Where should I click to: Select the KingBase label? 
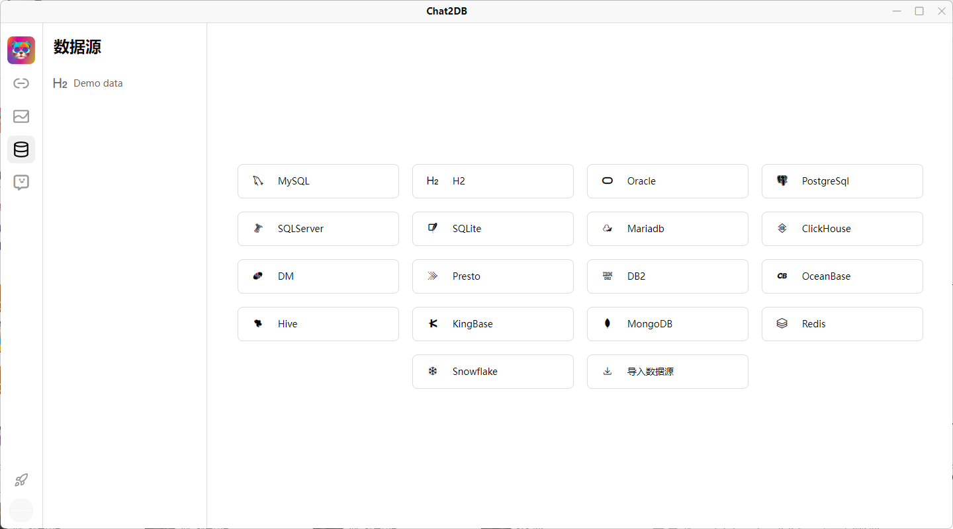[x=473, y=324]
